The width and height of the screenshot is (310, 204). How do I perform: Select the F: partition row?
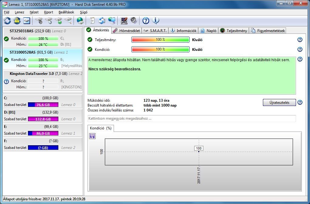click(43, 144)
